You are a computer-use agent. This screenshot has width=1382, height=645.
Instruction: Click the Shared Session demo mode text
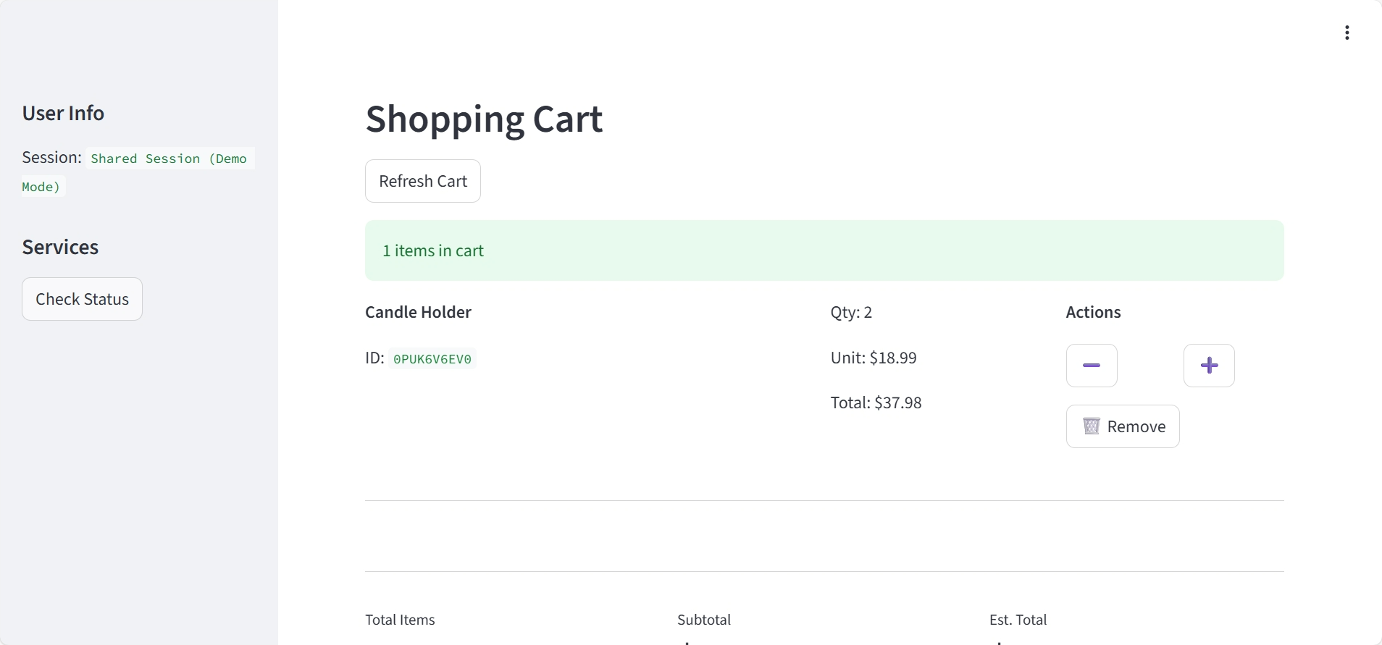click(x=168, y=159)
